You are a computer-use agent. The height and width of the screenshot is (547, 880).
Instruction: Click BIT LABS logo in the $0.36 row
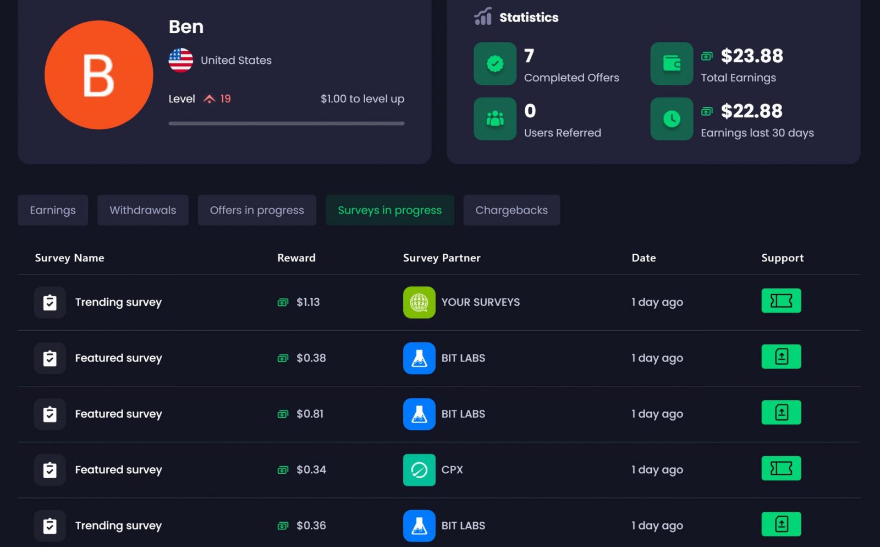419,526
